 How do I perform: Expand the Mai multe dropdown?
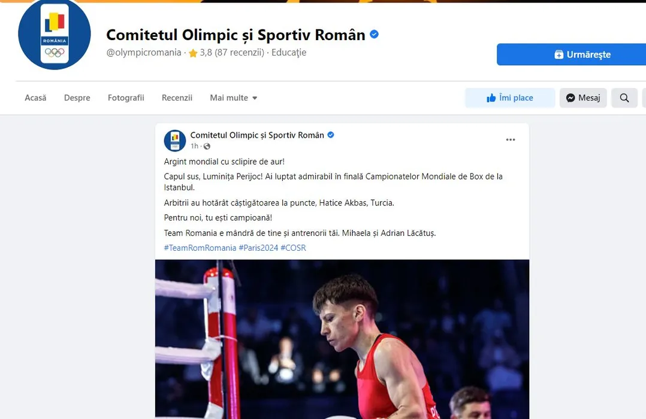pyautogui.click(x=233, y=98)
